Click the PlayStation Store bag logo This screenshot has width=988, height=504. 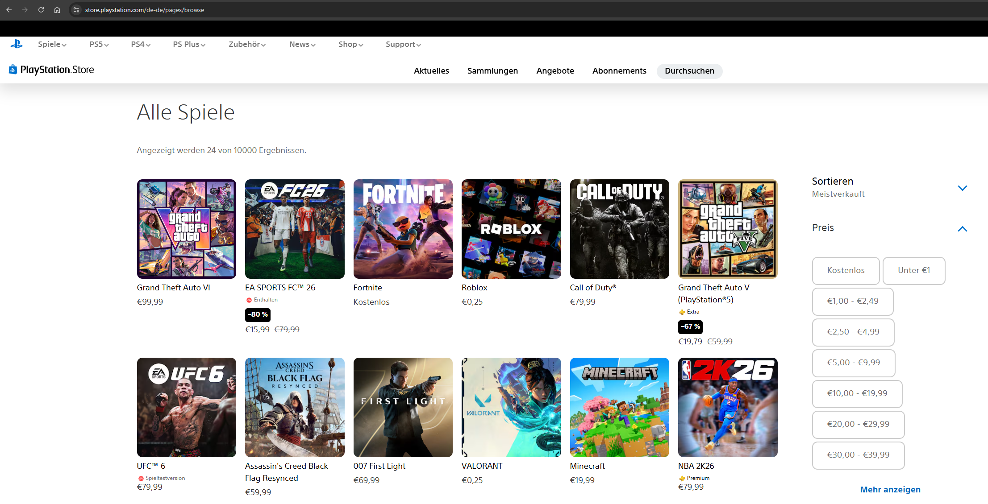13,69
